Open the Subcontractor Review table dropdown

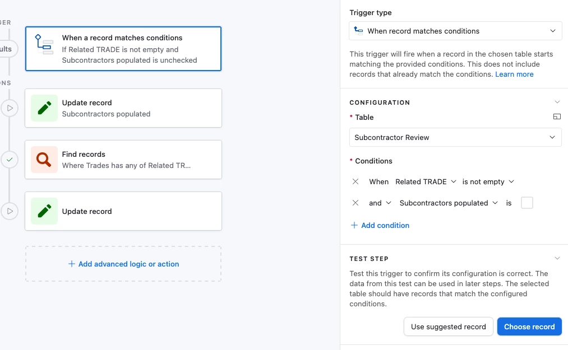(x=455, y=137)
